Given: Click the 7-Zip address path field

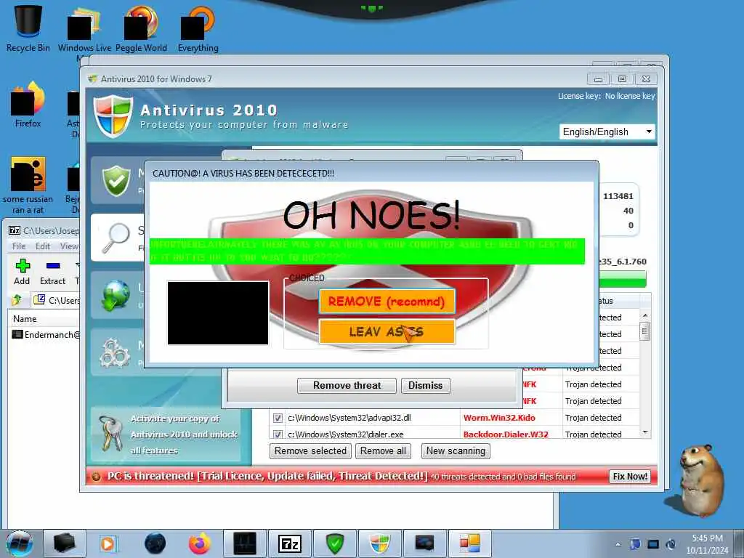Looking at the screenshot, I should coord(57,300).
